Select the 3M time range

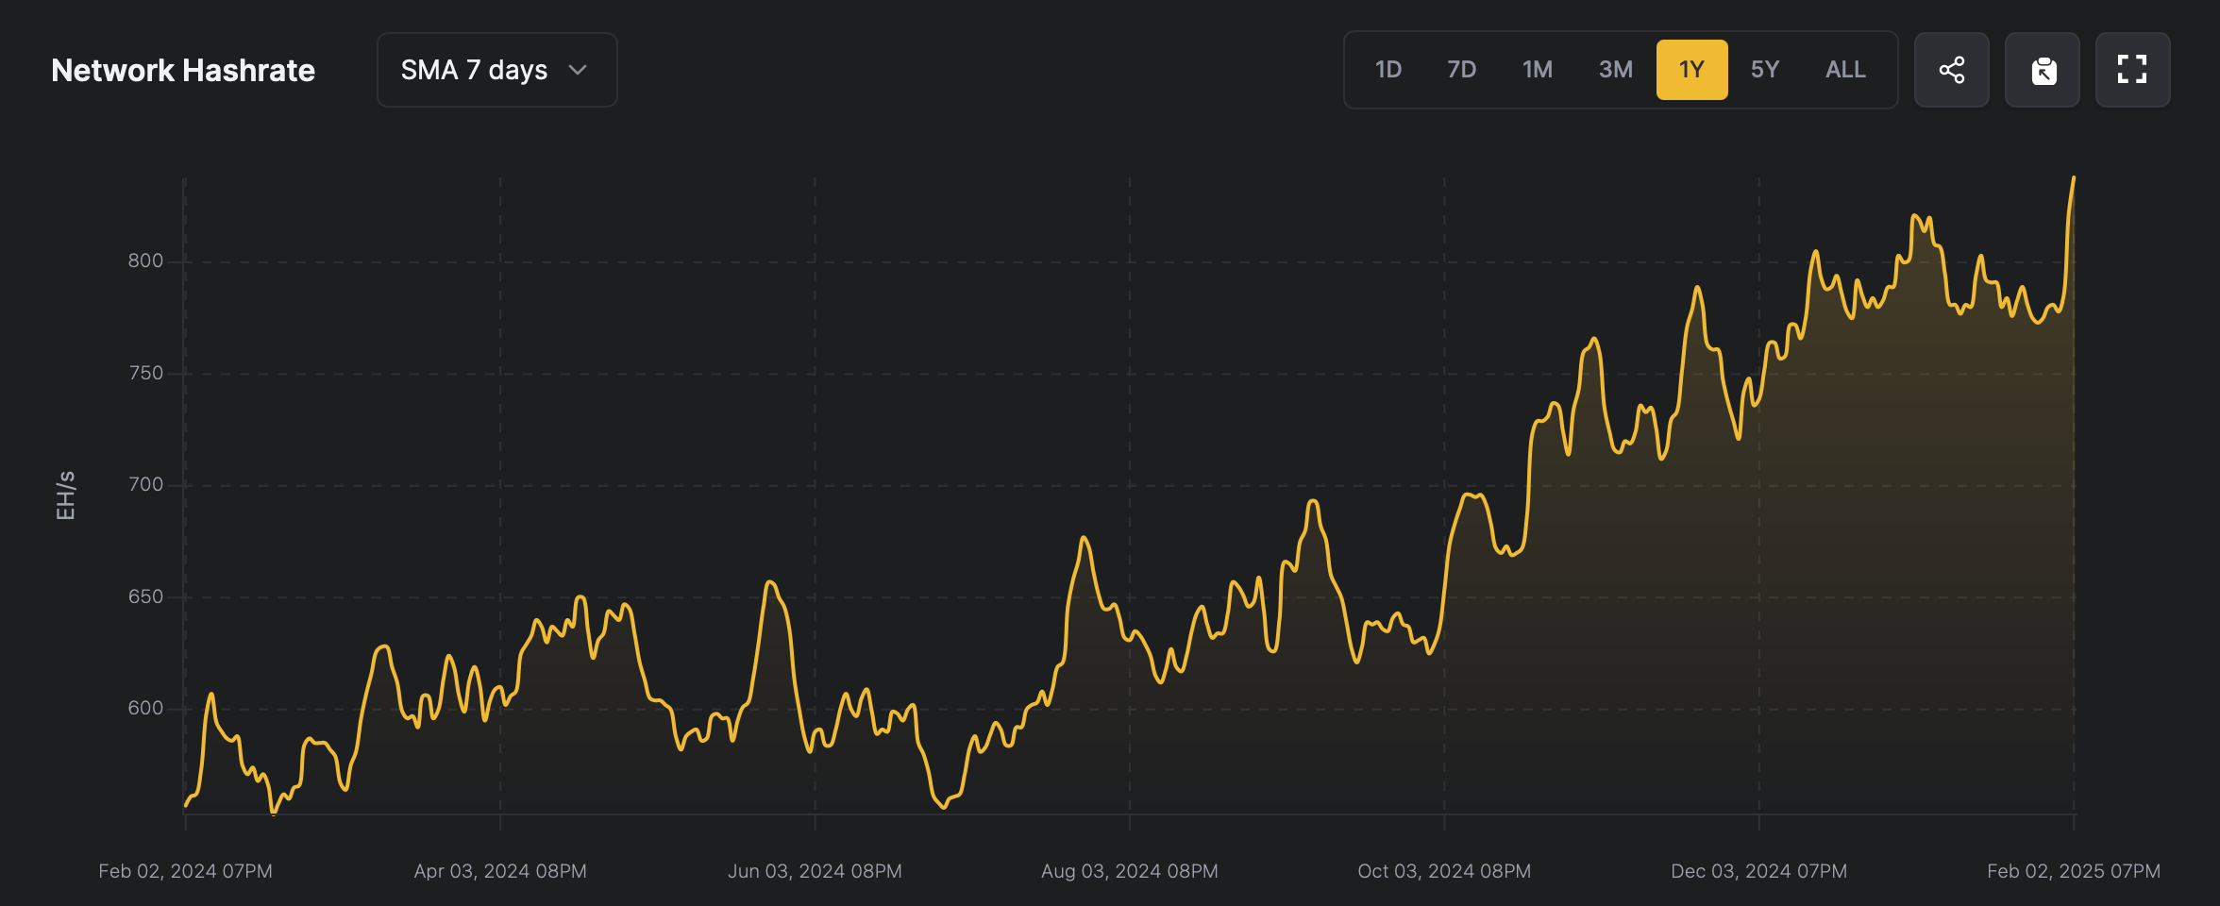pyautogui.click(x=1615, y=70)
